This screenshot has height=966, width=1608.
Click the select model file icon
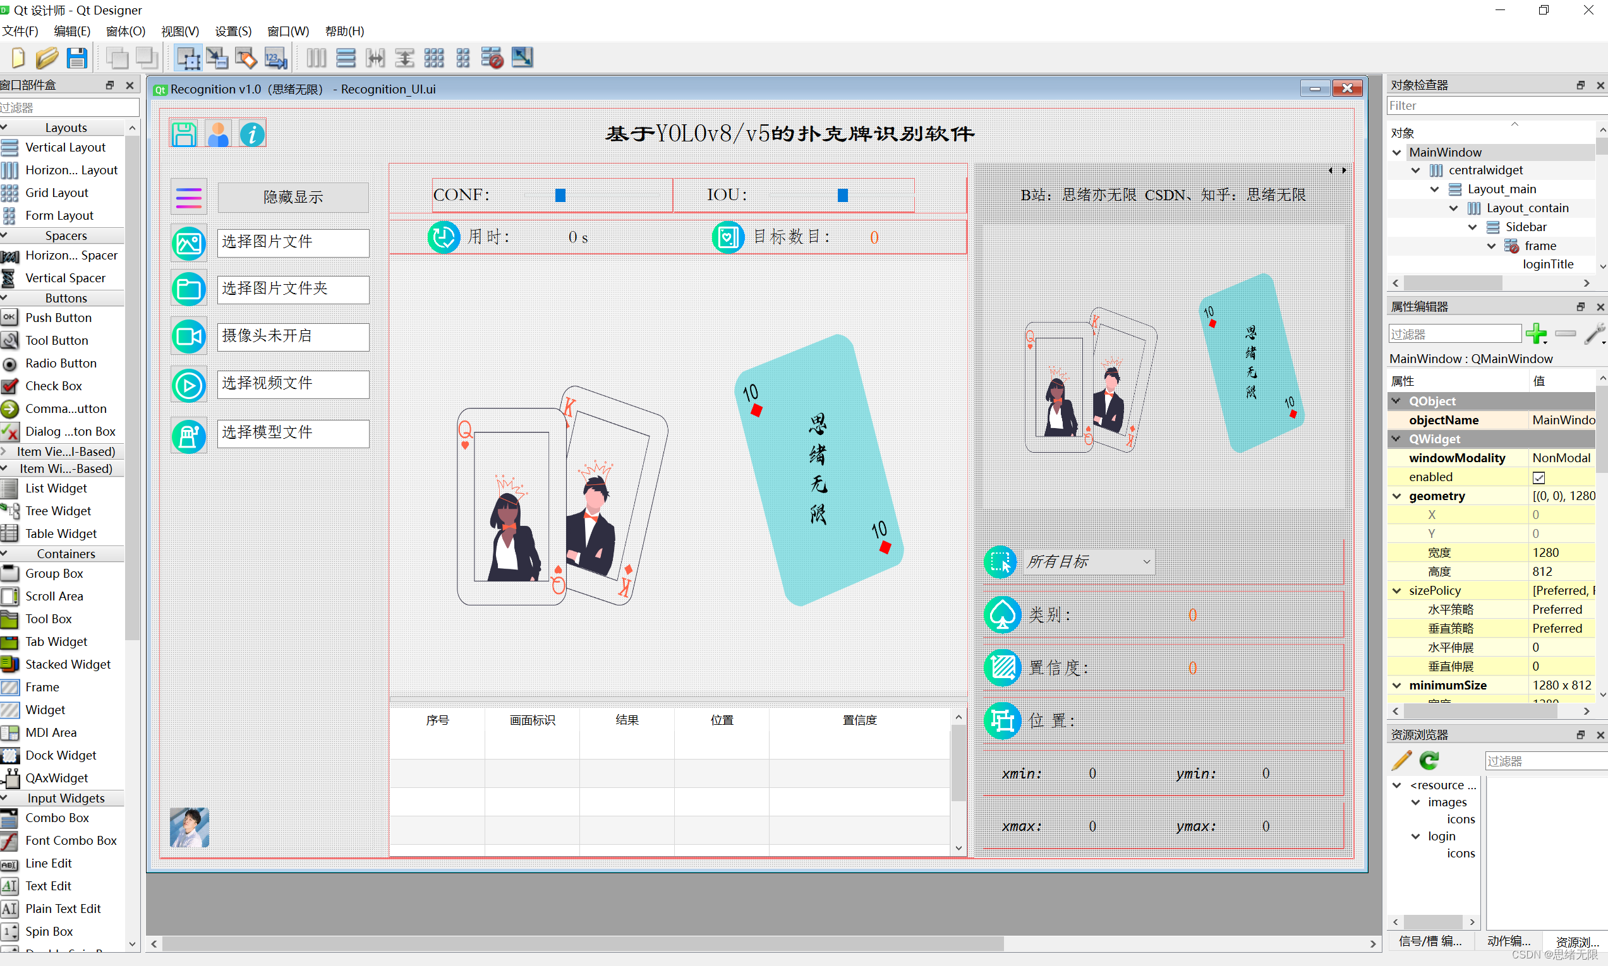click(188, 432)
